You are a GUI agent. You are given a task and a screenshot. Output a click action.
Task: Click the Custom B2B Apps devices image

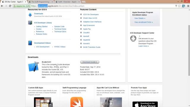pyautogui.click(x=43, y=102)
